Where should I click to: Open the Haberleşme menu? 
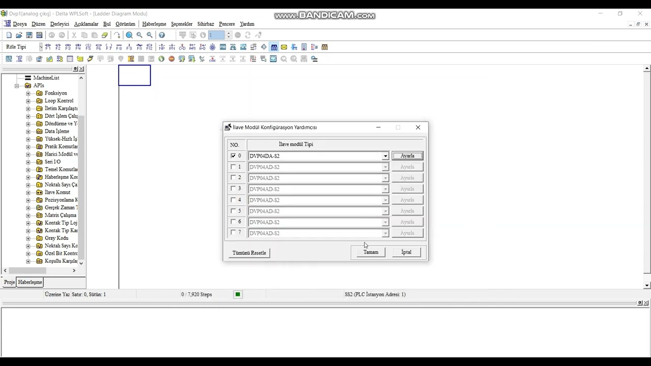click(x=154, y=24)
